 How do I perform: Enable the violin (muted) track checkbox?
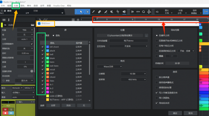[x=42, y=96]
